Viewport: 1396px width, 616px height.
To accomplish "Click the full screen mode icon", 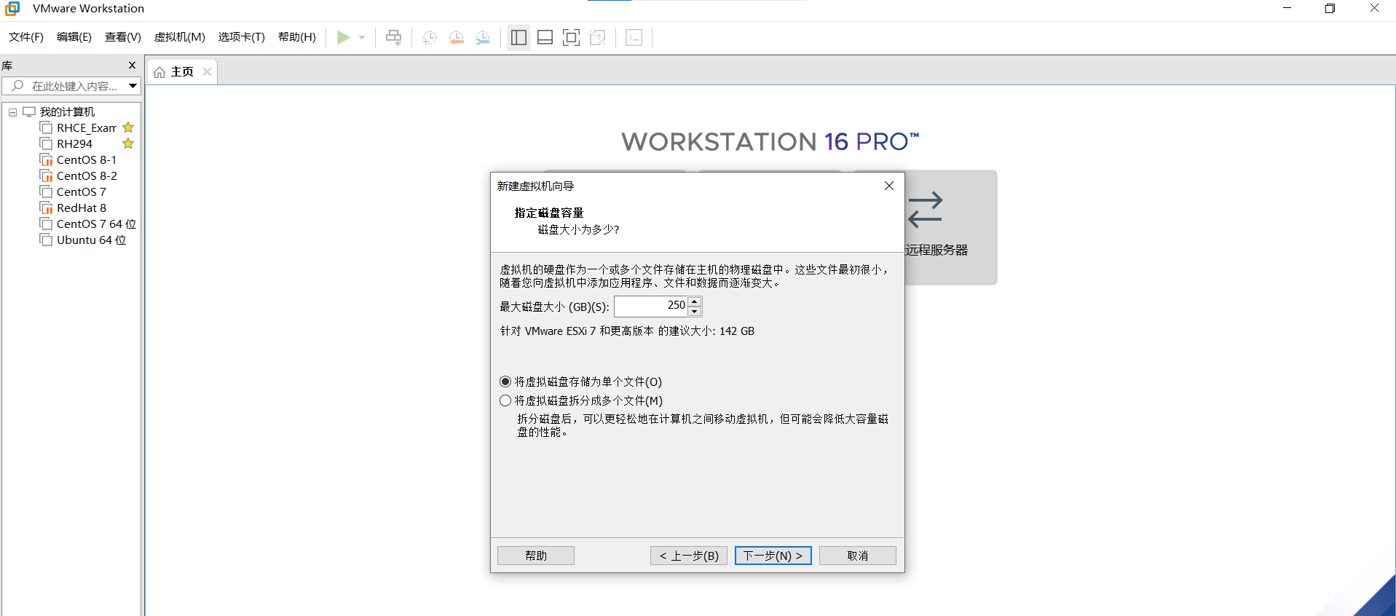I will click(572, 37).
